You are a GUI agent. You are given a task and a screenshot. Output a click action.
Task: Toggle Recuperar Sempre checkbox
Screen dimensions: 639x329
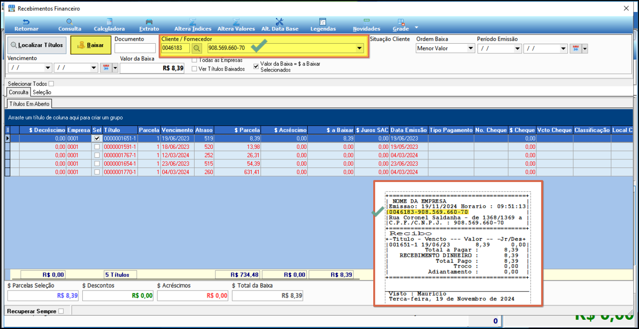point(61,311)
